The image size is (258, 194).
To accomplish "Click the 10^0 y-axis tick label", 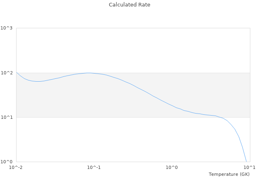I will [6, 162].
